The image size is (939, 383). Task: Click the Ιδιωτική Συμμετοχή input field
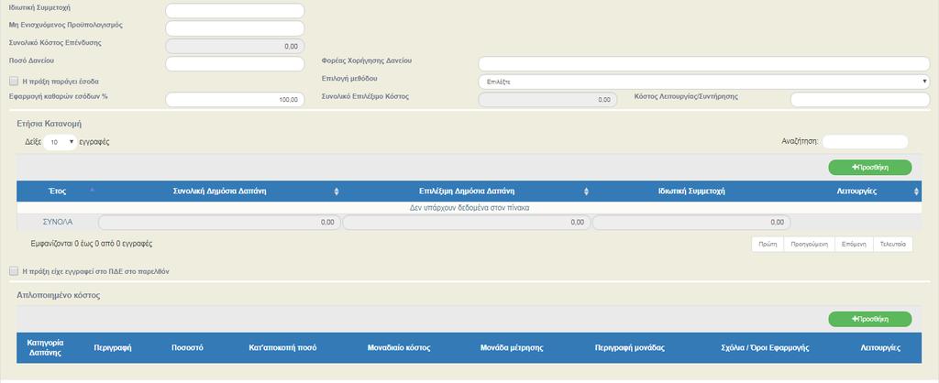[x=235, y=11]
